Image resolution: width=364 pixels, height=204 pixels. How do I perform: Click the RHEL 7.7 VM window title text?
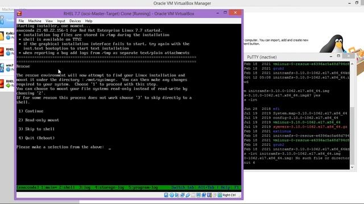[x=129, y=14]
